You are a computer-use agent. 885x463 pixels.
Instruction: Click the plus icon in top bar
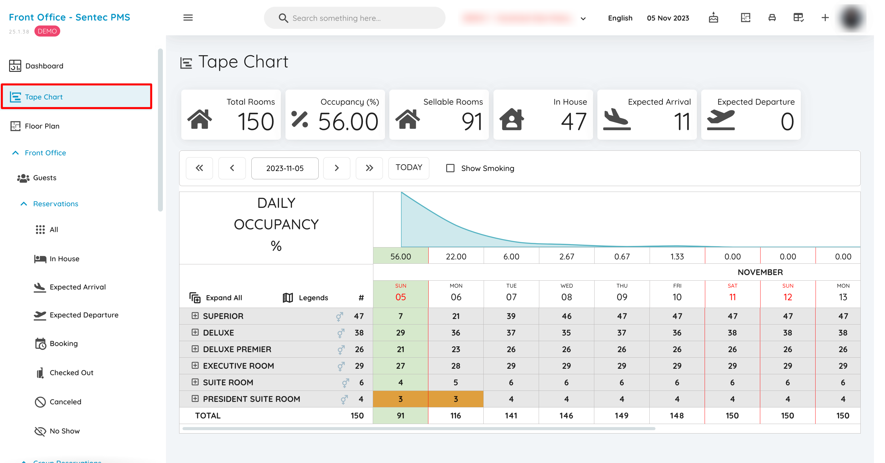coord(825,18)
